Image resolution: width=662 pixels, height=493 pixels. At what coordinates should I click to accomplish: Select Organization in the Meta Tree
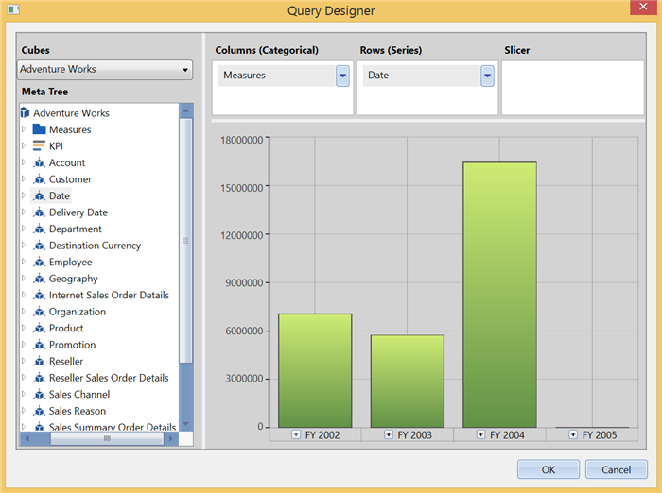click(x=78, y=312)
